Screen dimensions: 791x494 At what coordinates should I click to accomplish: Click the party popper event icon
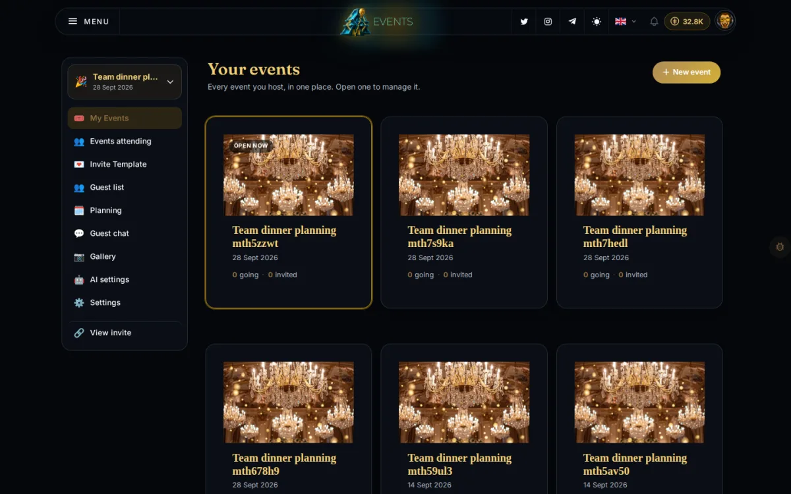pyautogui.click(x=80, y=82)
